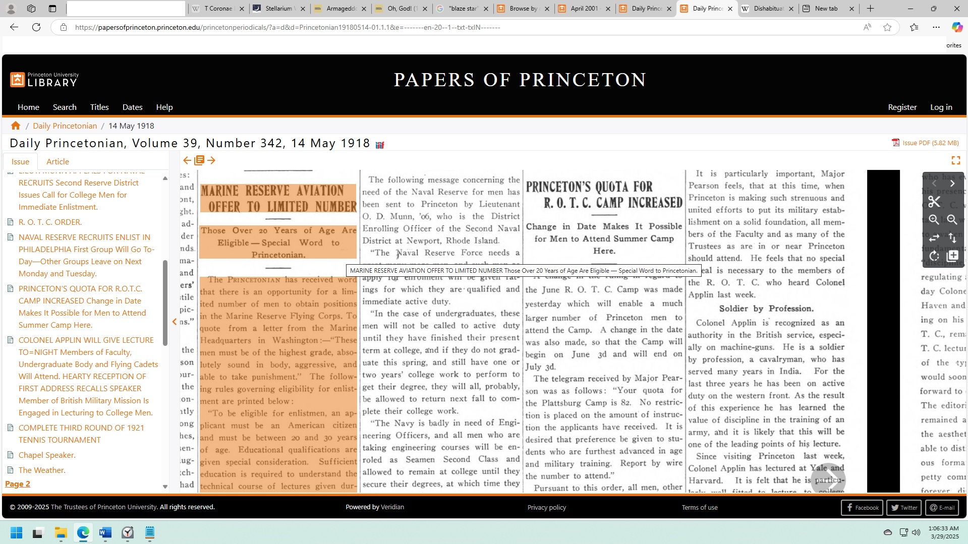The image size is (968, 544).
Task: Open the Home menu
Action: [x=28, y=107]
